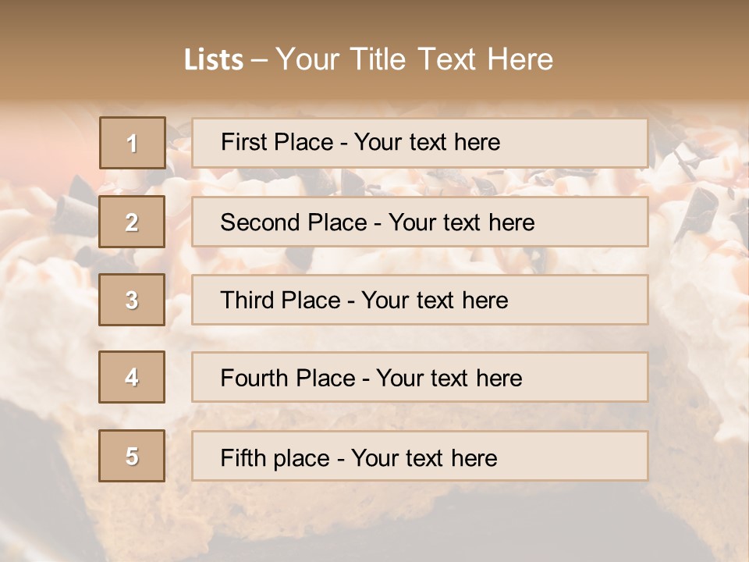Select number box 2
Viewport: 749px width, 562px height.
click(132, 222)
